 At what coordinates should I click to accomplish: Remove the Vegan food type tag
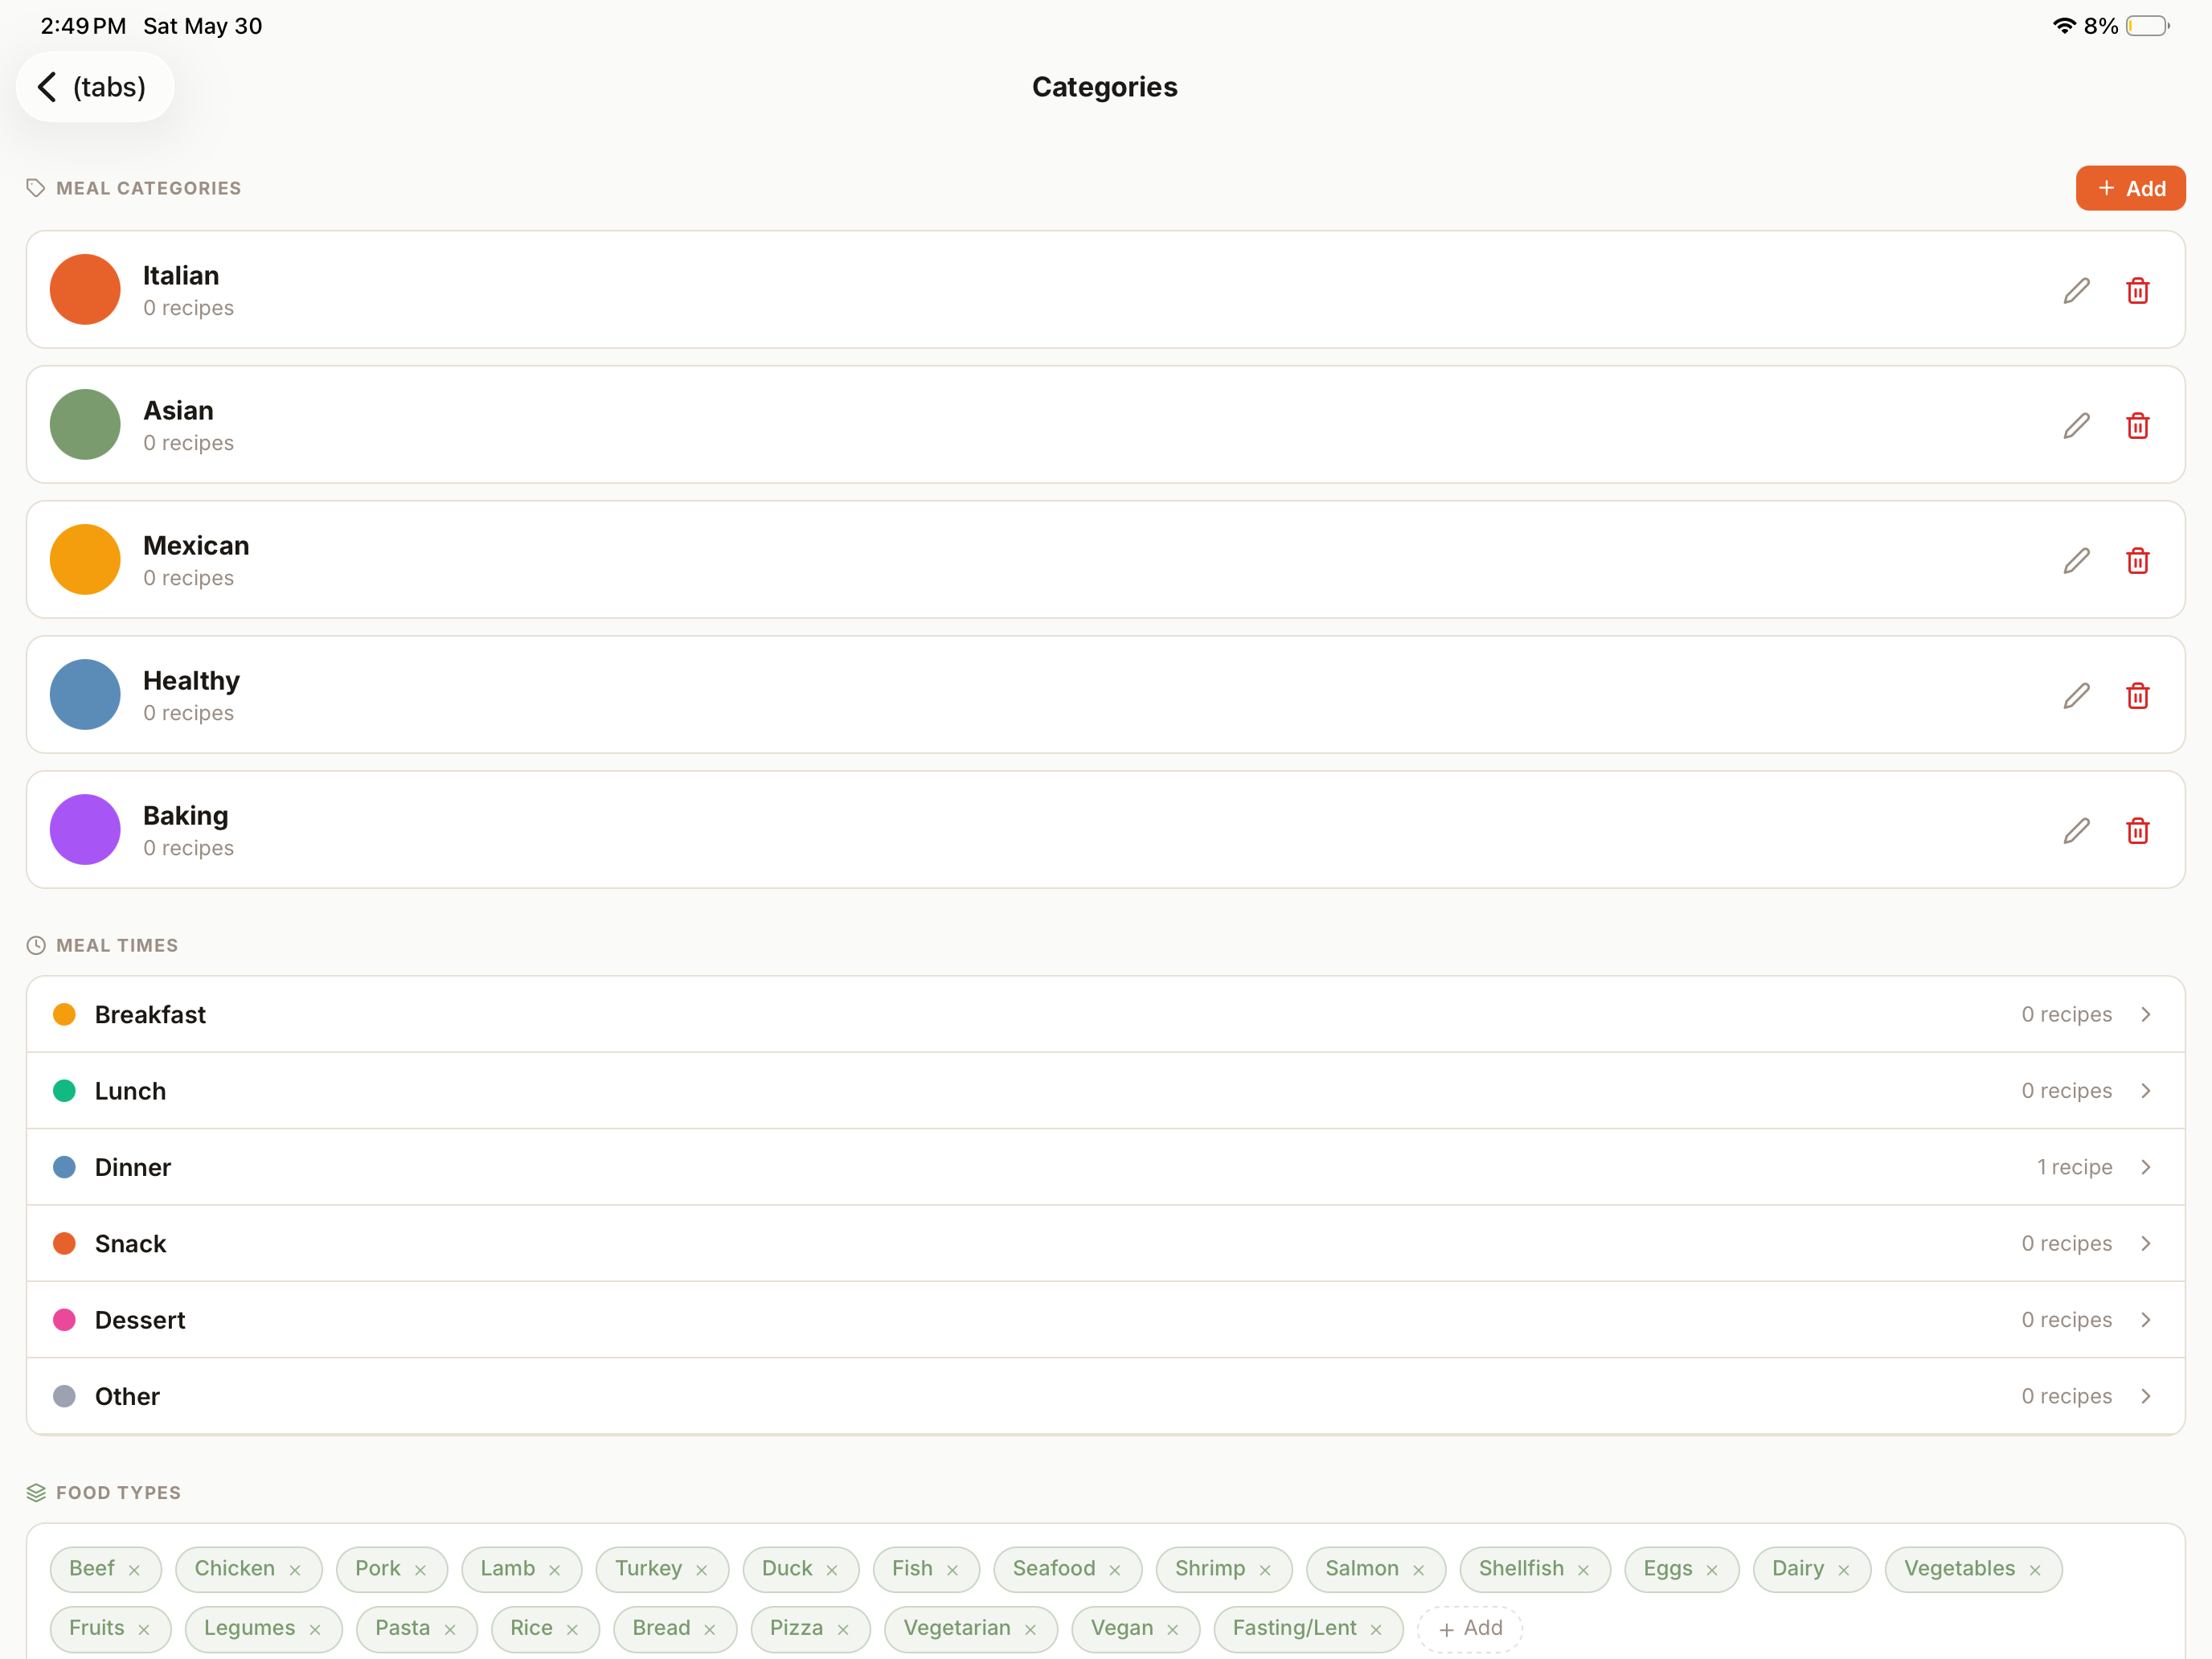pyautogui.click(x=1173, y=1630)
